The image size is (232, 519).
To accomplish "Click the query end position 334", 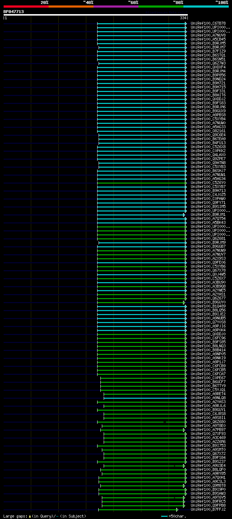I will tap(183, 18).
